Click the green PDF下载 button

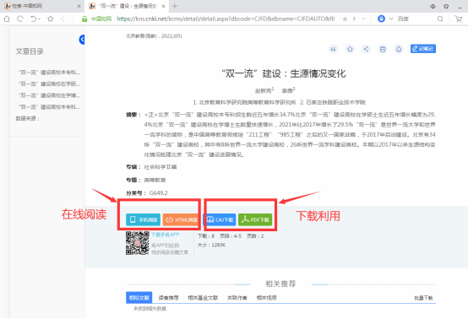pyautogui.click(x=255, y=219)
